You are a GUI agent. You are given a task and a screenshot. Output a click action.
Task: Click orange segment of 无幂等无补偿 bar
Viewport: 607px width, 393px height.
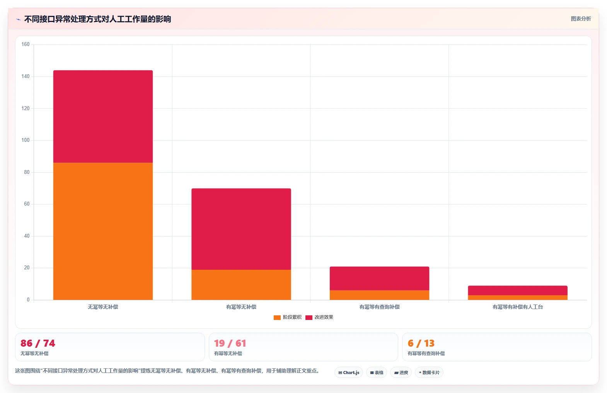coord(103,231)
